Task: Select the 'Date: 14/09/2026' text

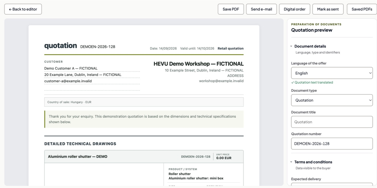Action: point(163,48)
